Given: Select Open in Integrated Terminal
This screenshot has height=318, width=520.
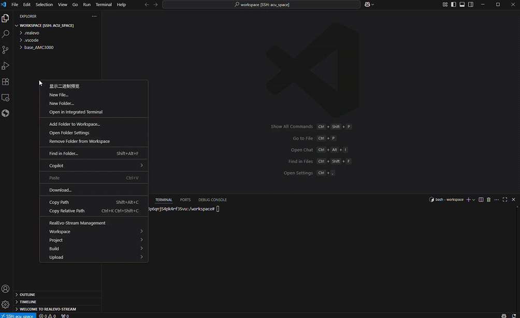Looking at the screenshot, I should [x=94, y=112].
